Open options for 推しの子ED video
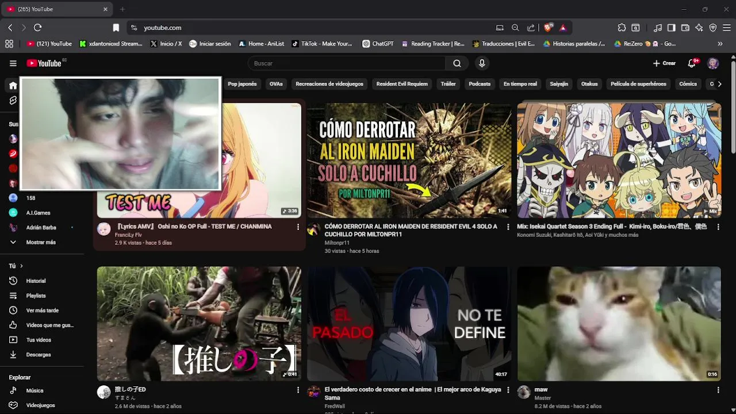 298,390
